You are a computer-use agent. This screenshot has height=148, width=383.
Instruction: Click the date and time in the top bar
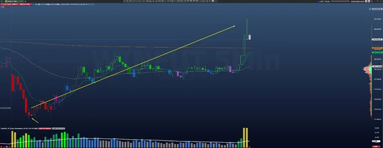[x=357, y=1]
